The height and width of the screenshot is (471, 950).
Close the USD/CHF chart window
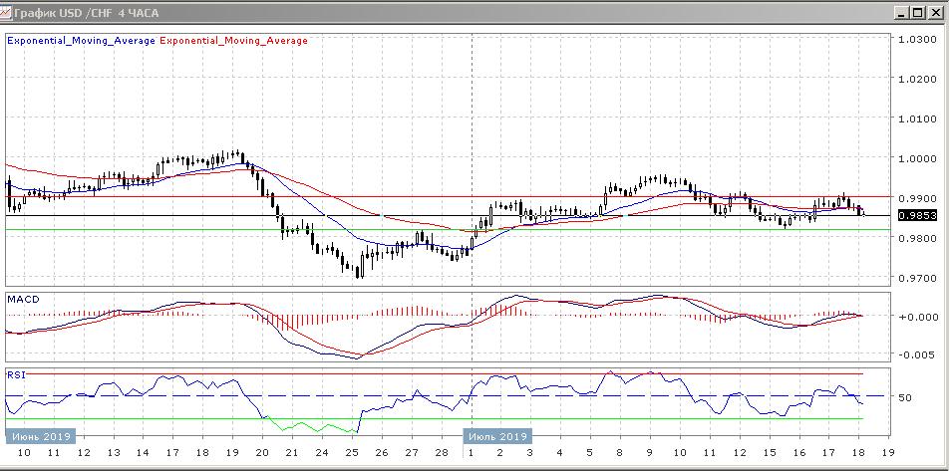(935, 13)
